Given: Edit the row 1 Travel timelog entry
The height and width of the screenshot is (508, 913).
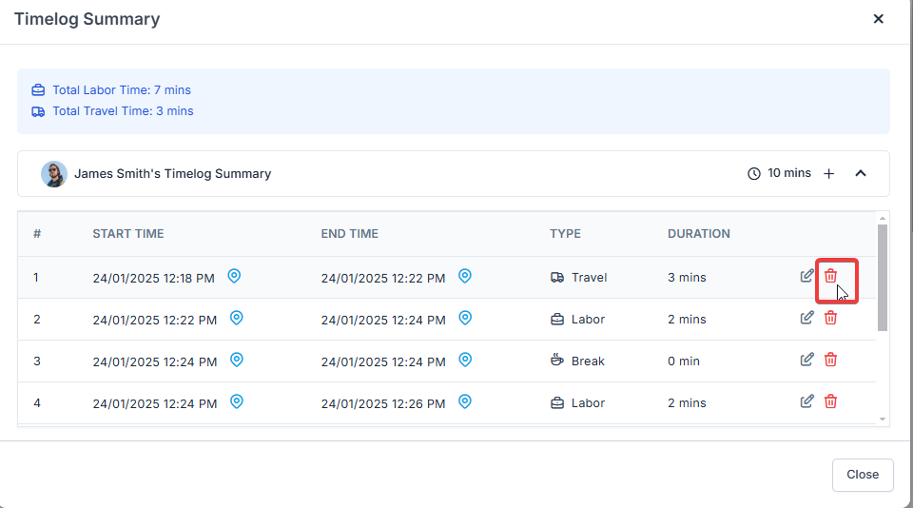Looking at the screenshot, I should [x=806, y=276].
